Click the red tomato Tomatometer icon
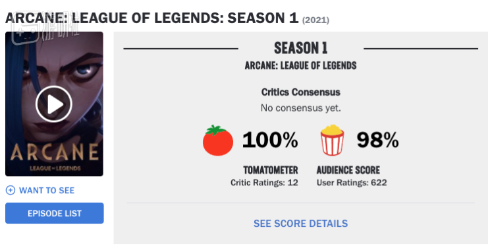The image size is (494, 252). coord(218,141)
